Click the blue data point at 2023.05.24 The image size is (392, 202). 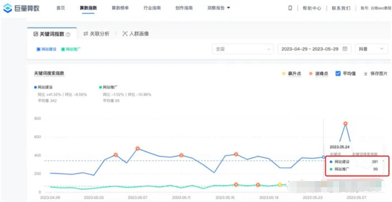(x=324, y=157)
